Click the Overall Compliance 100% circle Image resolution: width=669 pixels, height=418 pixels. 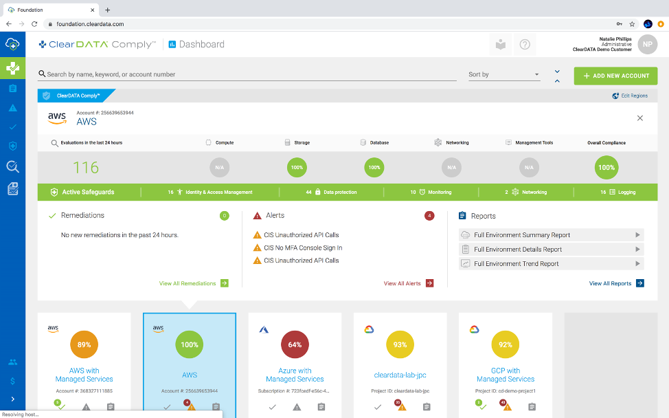[606, 167]
